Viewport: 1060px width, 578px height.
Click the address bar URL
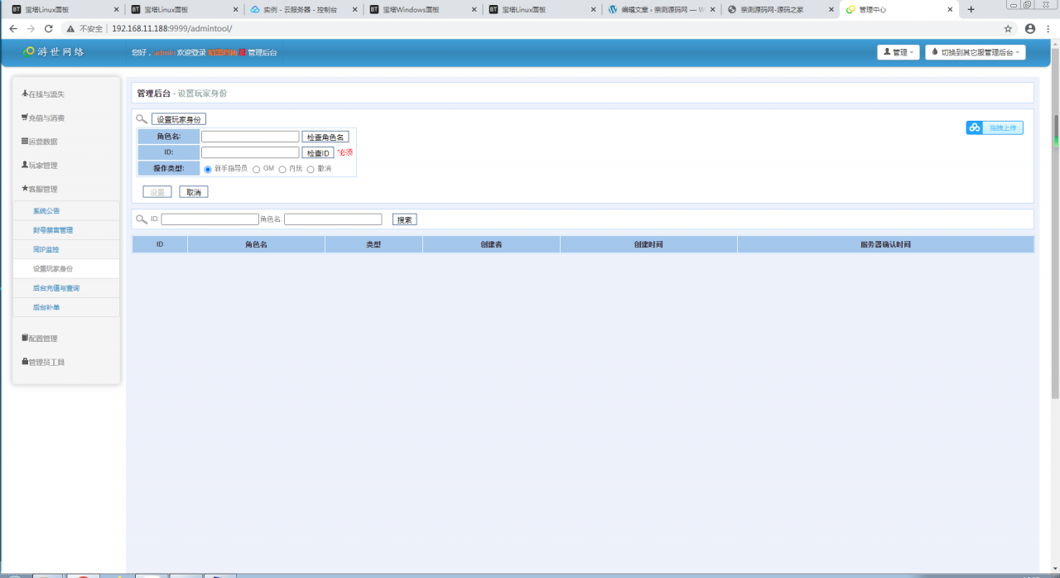171,28
